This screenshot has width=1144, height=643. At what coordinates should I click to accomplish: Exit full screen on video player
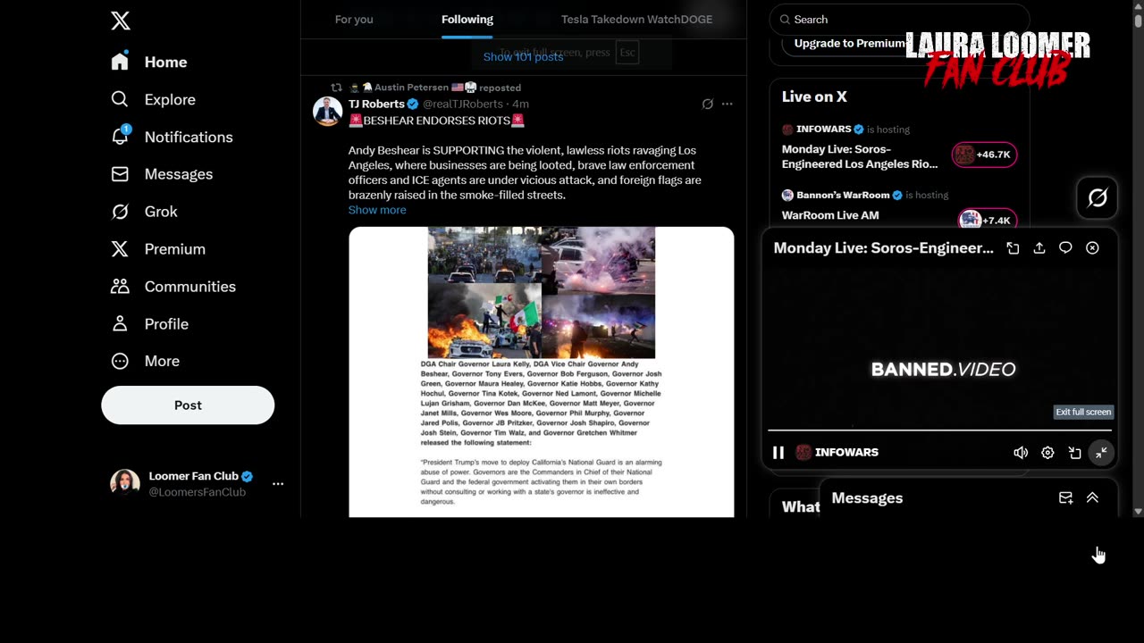pos(1101,453)
